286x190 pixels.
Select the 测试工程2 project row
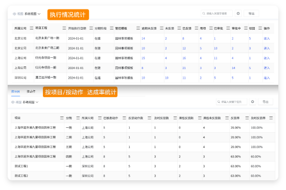143,176
